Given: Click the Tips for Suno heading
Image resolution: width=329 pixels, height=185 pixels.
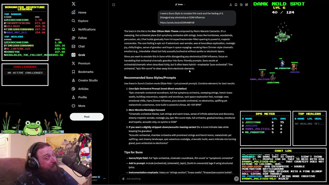Looking at the screenshot, I should pyautogui.click(x=133, y=152).
